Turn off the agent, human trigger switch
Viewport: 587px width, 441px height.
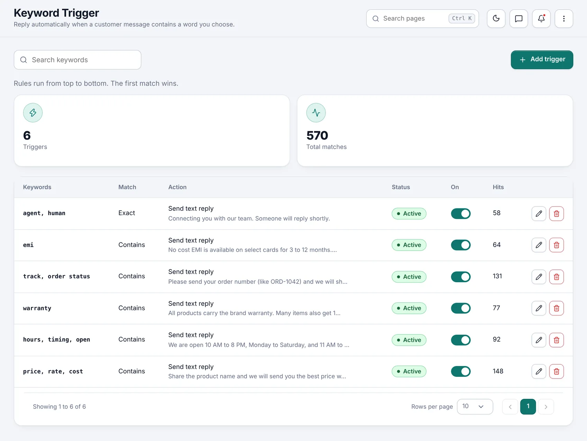[x=461, y=213]
